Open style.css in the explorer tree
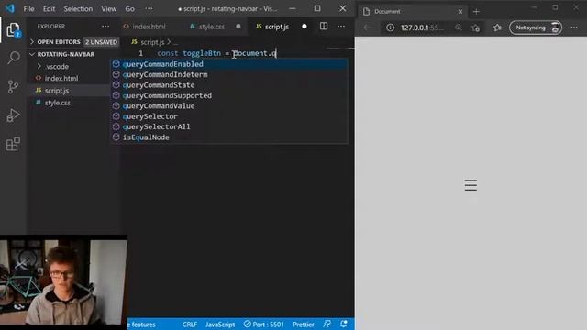This screenshot has height=330, width=587. (57, 103)
